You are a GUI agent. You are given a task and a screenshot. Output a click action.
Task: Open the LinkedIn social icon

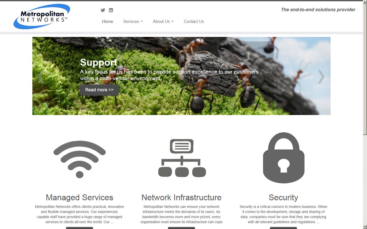111,10
